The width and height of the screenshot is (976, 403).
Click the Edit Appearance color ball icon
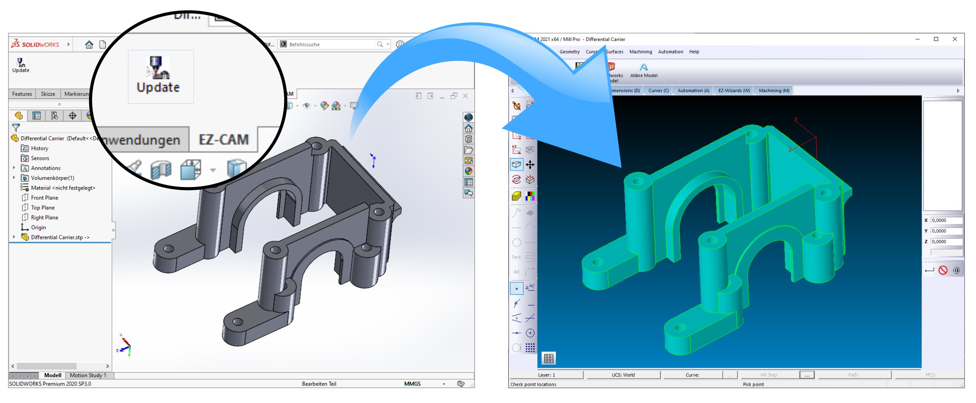coord(325,106)
